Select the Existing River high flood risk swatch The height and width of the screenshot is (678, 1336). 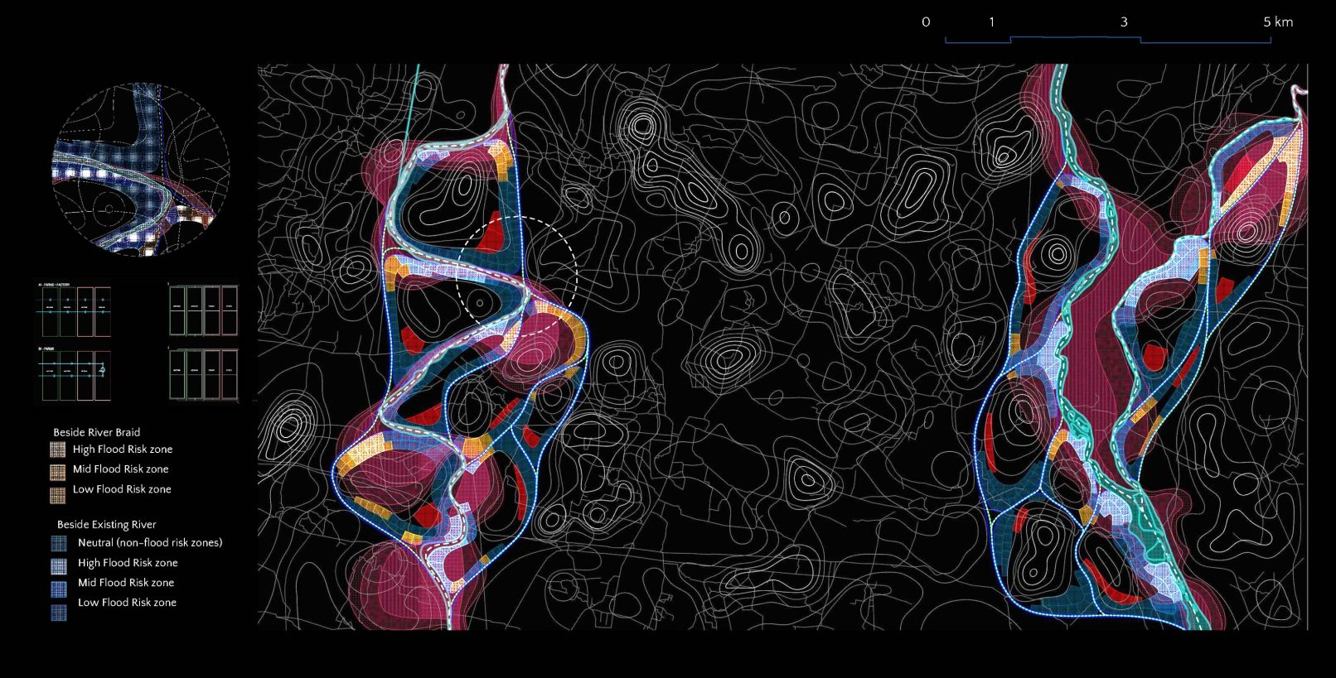point(59,565)
